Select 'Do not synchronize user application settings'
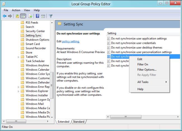 [x=139, y=39]
